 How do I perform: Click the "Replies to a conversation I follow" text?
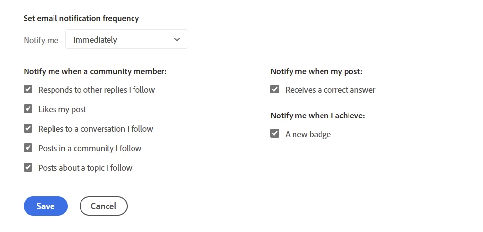point(96,129)
